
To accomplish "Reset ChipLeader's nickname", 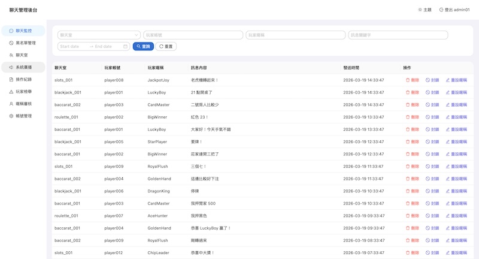I will [456, 252].
